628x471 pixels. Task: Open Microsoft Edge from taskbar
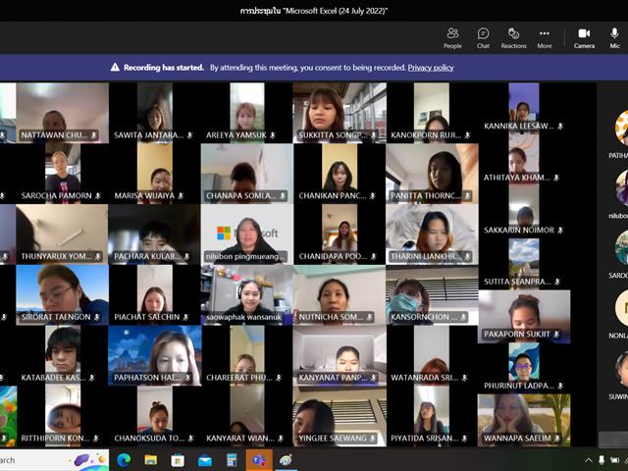pos(125,460)
